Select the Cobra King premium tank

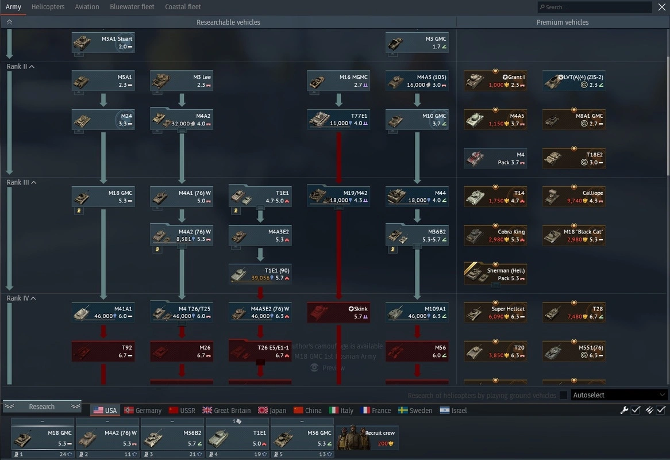(495, 236)
